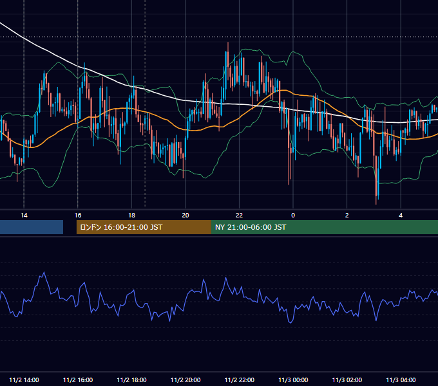Click the 11/3 04:00 date label
The image size is (438, 386).
tap(401, 380)
